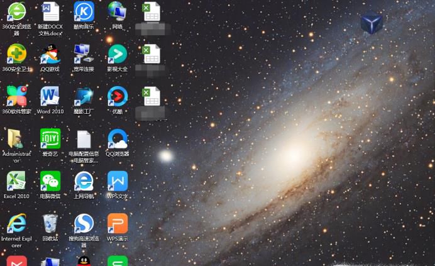Click the 电脑微信 WeChat icon
The image size is (435, 266).
pos(50,180)
